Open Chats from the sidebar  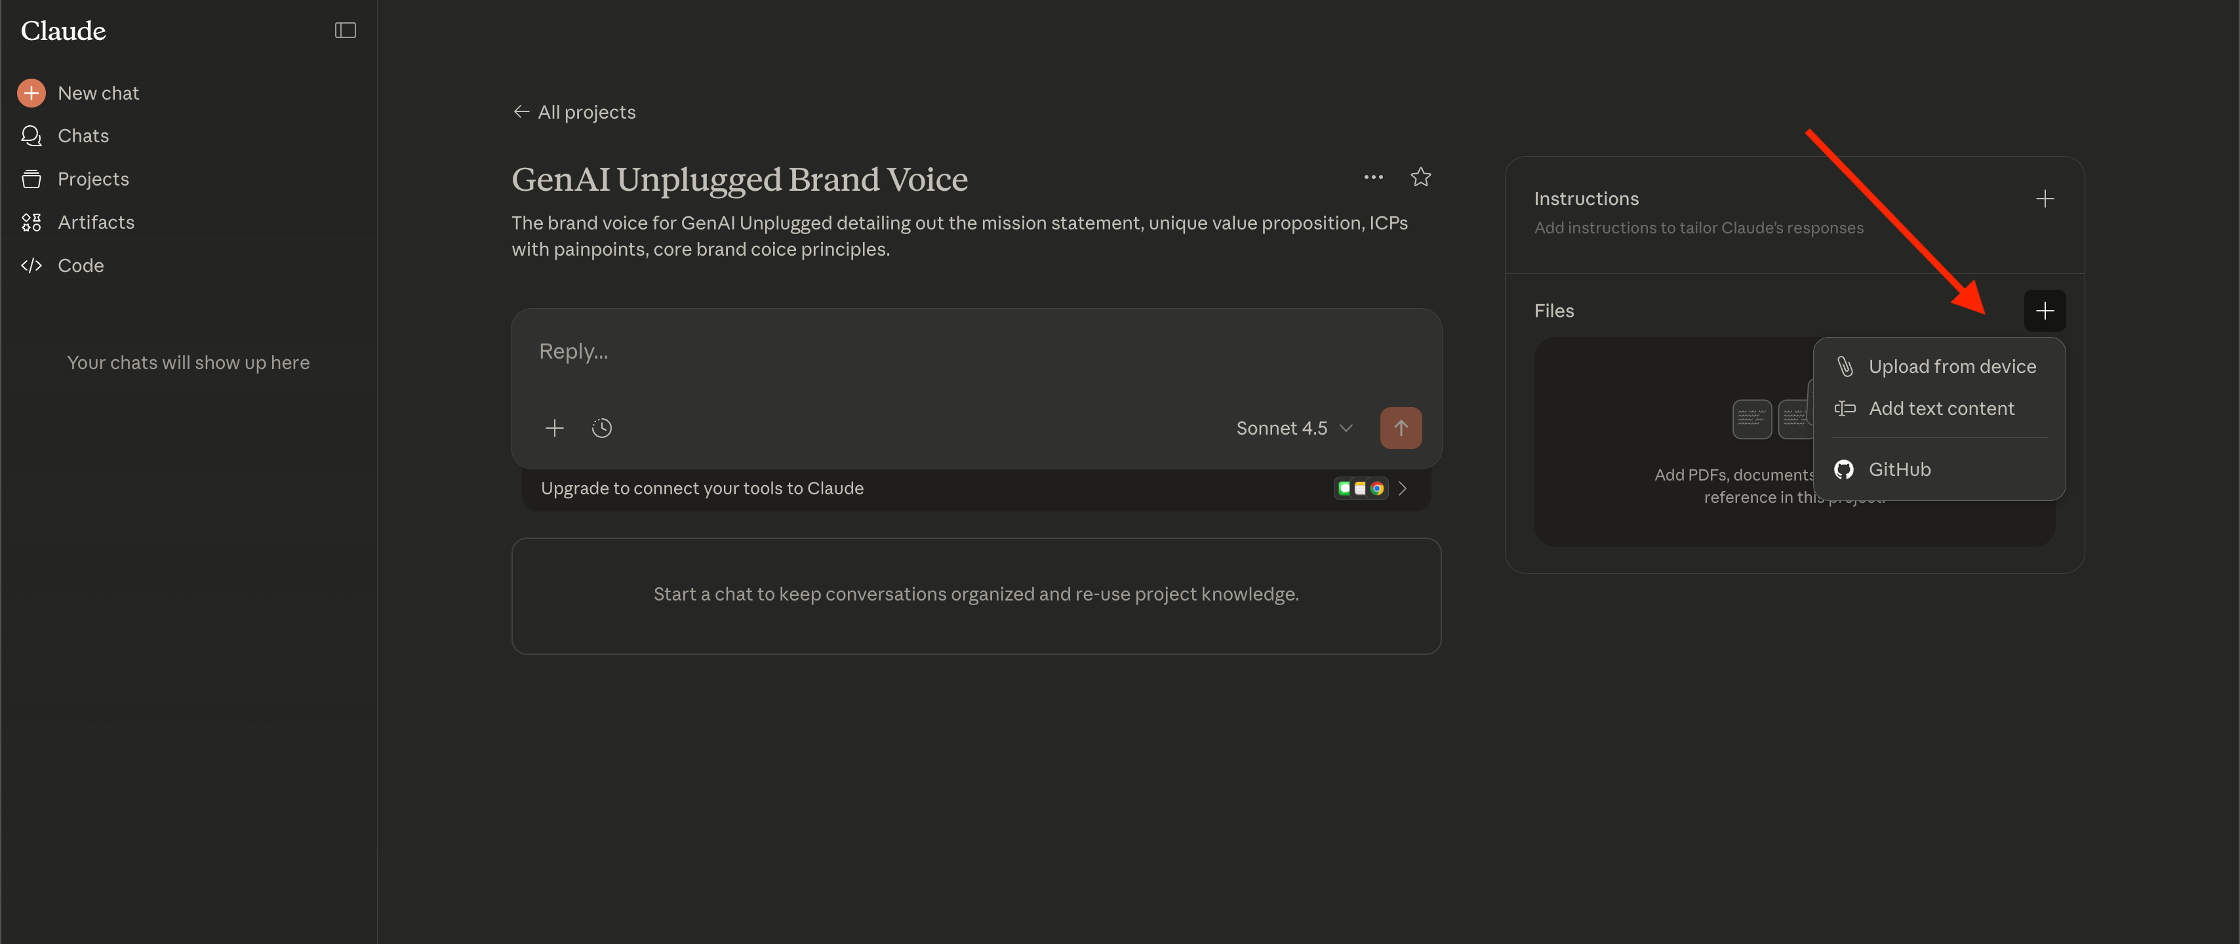tap(82, 136)
